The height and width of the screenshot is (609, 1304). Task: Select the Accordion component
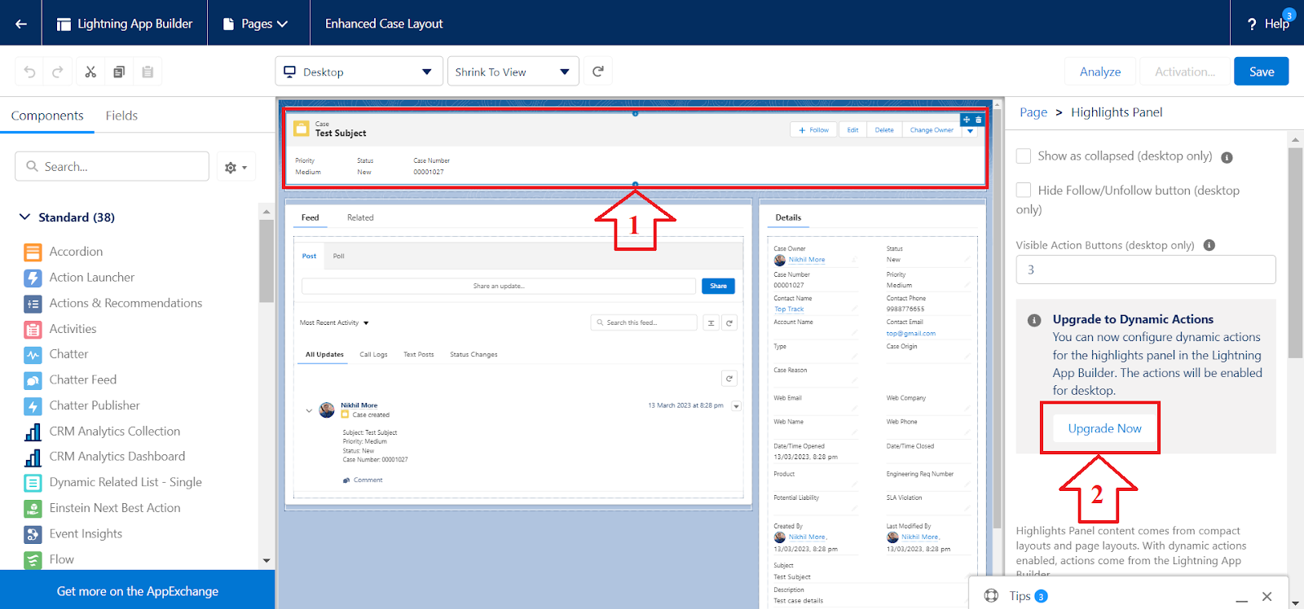[x=76, y=252]
